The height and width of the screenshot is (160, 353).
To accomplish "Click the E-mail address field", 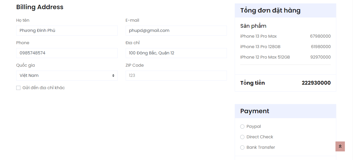I will point(176,30).
